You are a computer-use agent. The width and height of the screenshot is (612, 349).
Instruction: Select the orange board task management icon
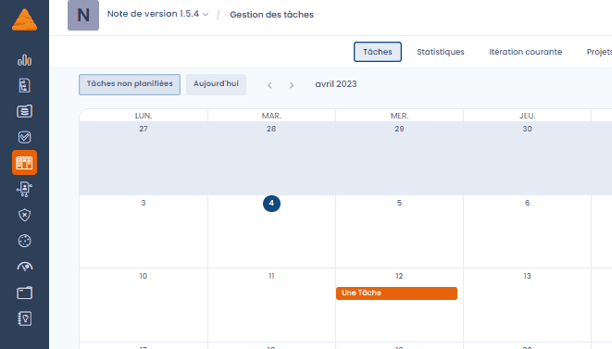(x=25, y=162)
